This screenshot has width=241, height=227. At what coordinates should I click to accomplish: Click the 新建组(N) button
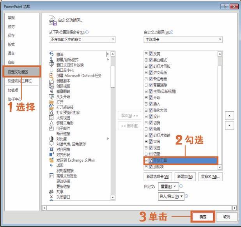click(x=185, y=177)
